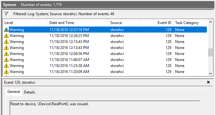216x115 pixels.
Task: Click scroll up arrow of event list
Action: pyautogui.click(x=210, y=22)
